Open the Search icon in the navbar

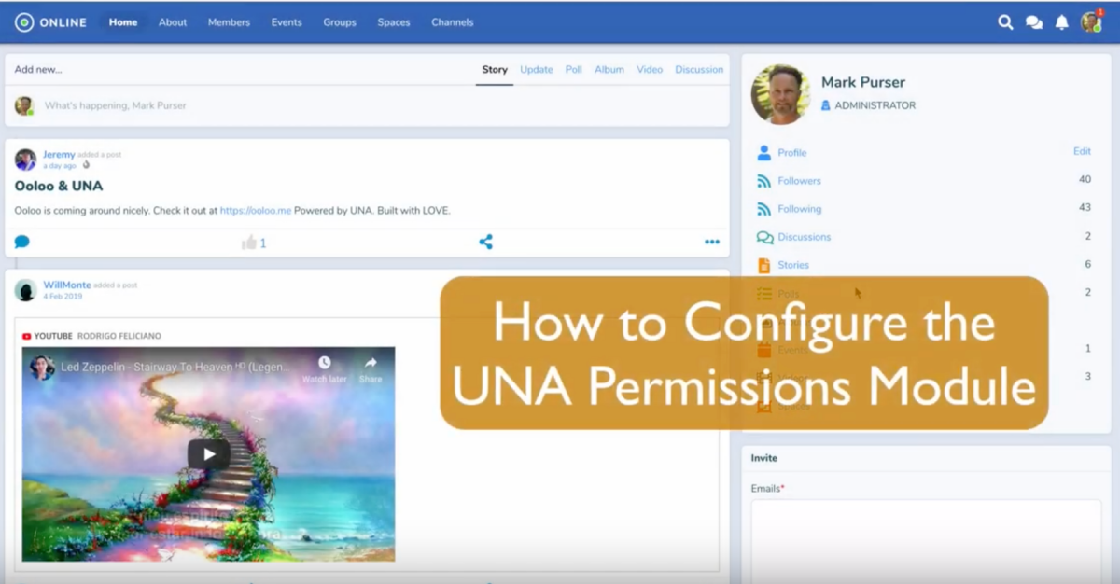coord(1006,21)
